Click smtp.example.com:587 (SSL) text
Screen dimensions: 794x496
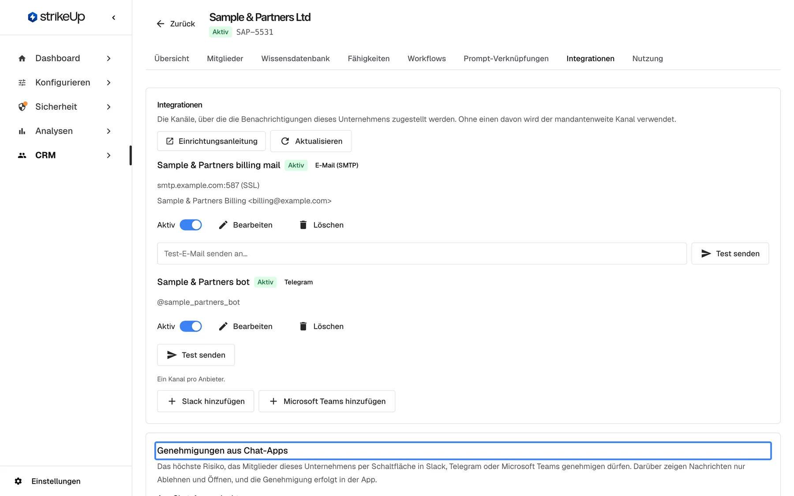(x=208, y=185)
